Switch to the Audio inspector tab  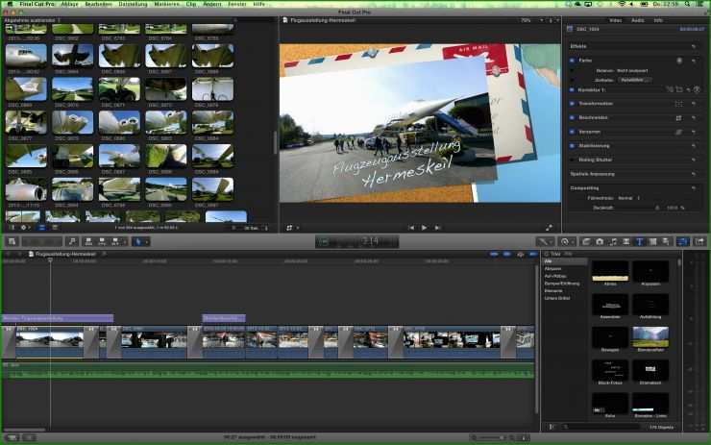638,20
